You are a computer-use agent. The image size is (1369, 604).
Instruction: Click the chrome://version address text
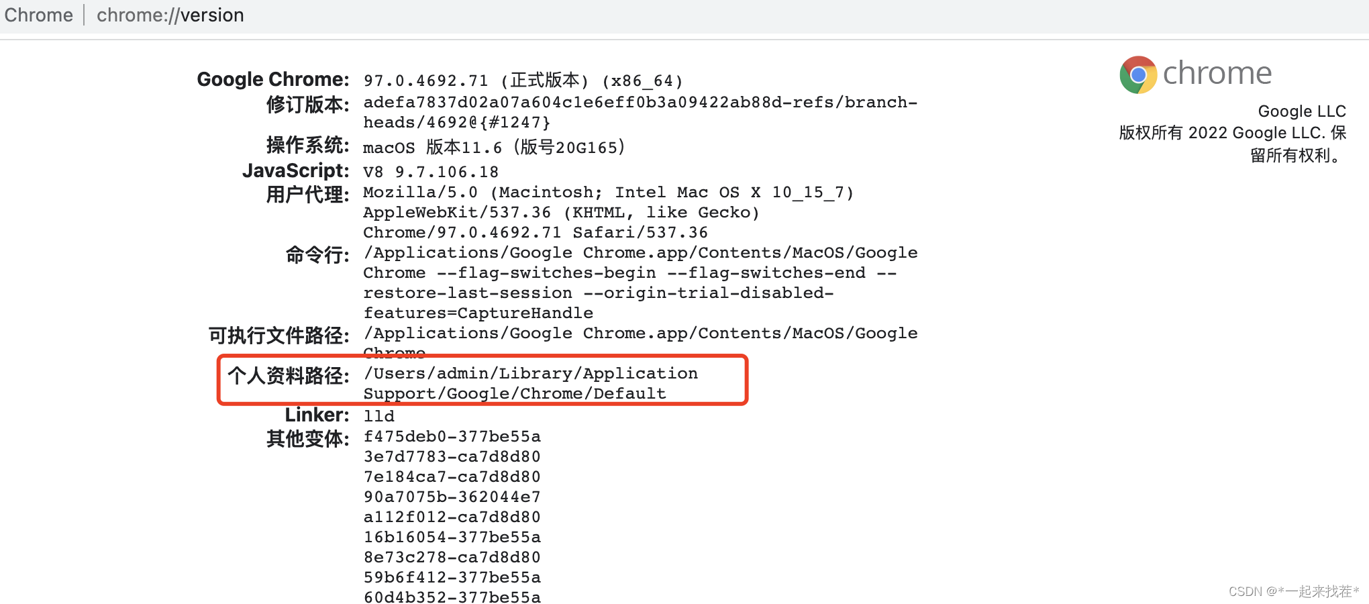(x=170, y=15)
